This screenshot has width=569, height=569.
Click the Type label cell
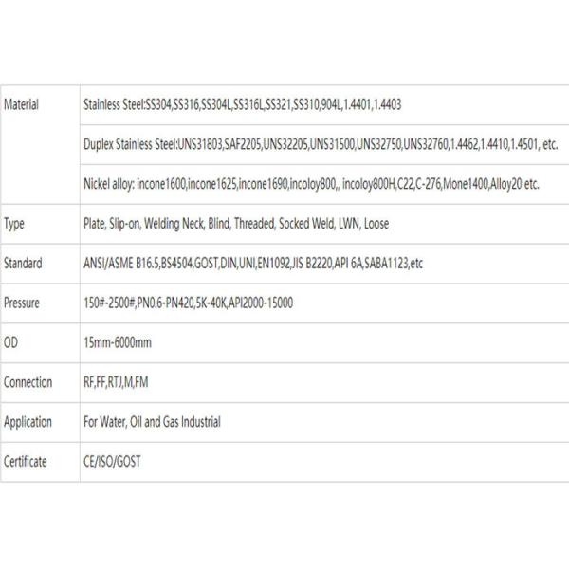pos(40,224)
